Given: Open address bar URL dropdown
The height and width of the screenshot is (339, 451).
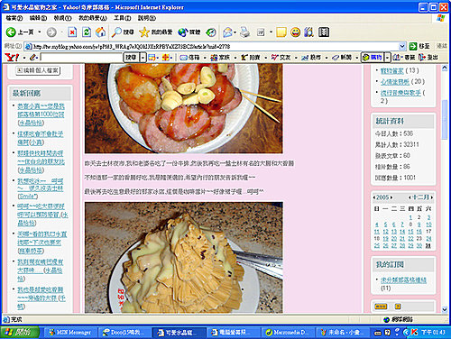Looking at the screenshot, I should coord(402,46).
